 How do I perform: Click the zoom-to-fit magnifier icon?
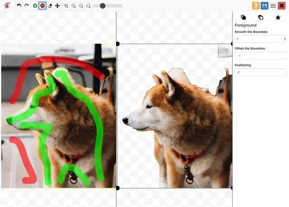(81, 6)
